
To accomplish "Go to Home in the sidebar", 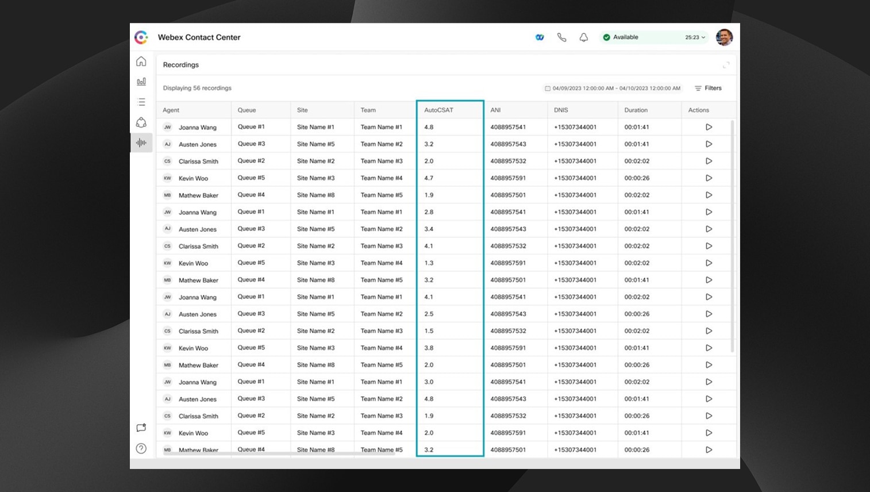I will click(x=141, y=61).
